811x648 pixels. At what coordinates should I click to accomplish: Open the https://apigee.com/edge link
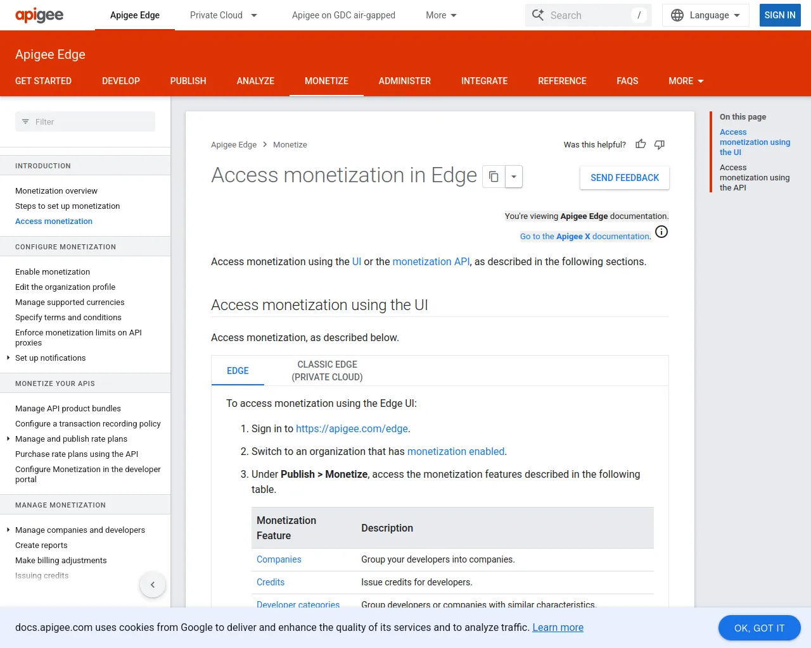[x=352, y=428]
